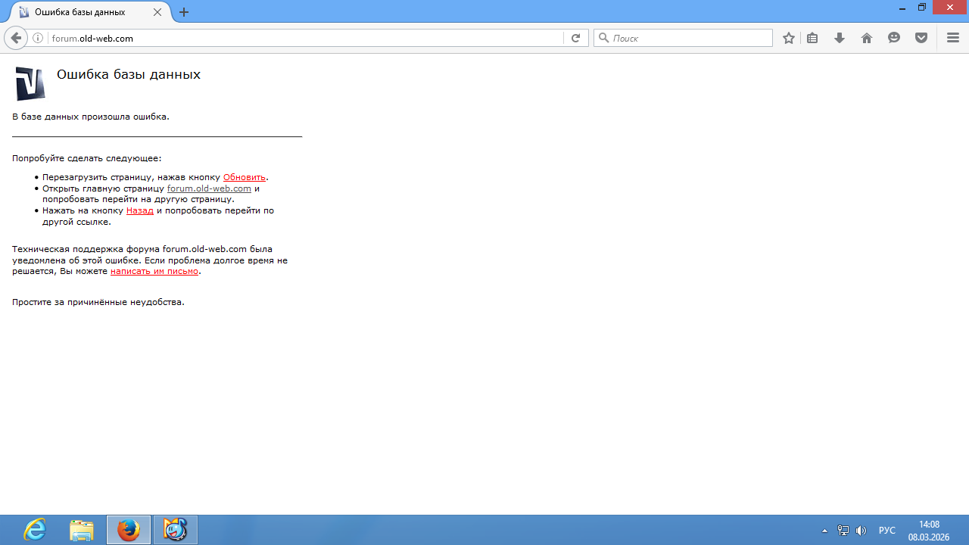Adjust volume via the tray speaker icon
The height and width of the screenshot is (545, 969).
click(x=861, y=531)
